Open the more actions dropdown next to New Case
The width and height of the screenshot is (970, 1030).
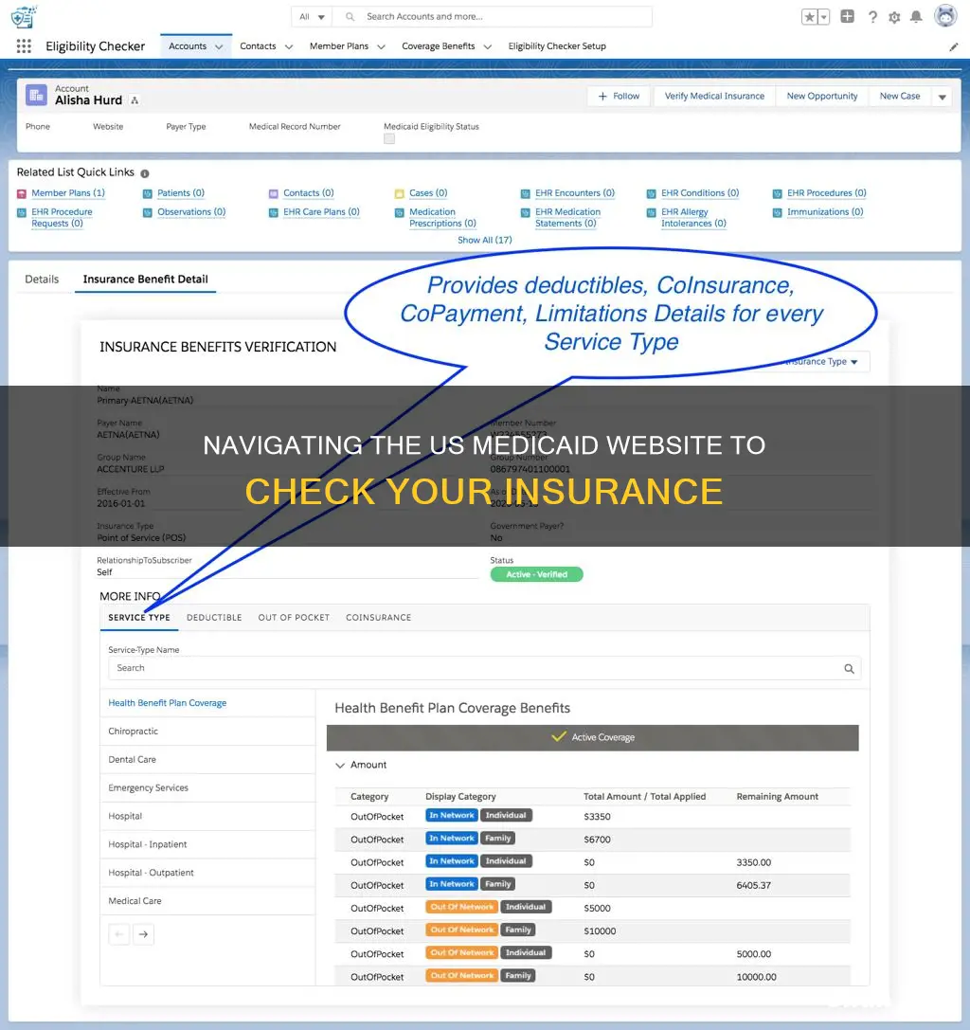(942, 97)
